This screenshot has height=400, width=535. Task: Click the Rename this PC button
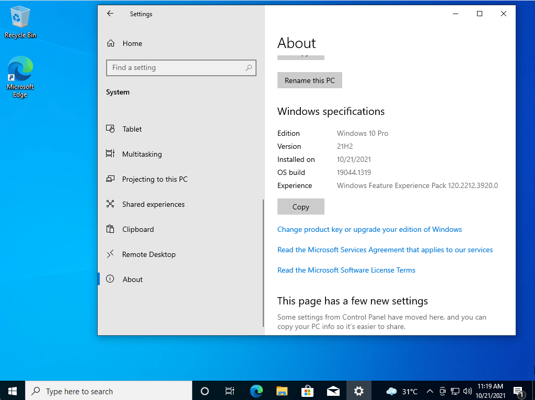(309, 80)
